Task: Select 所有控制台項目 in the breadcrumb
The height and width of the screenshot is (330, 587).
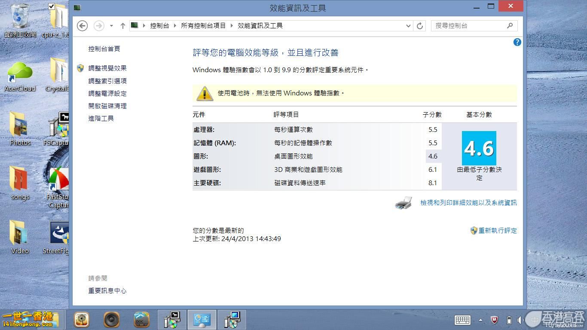Action: [x=203, y=26]
